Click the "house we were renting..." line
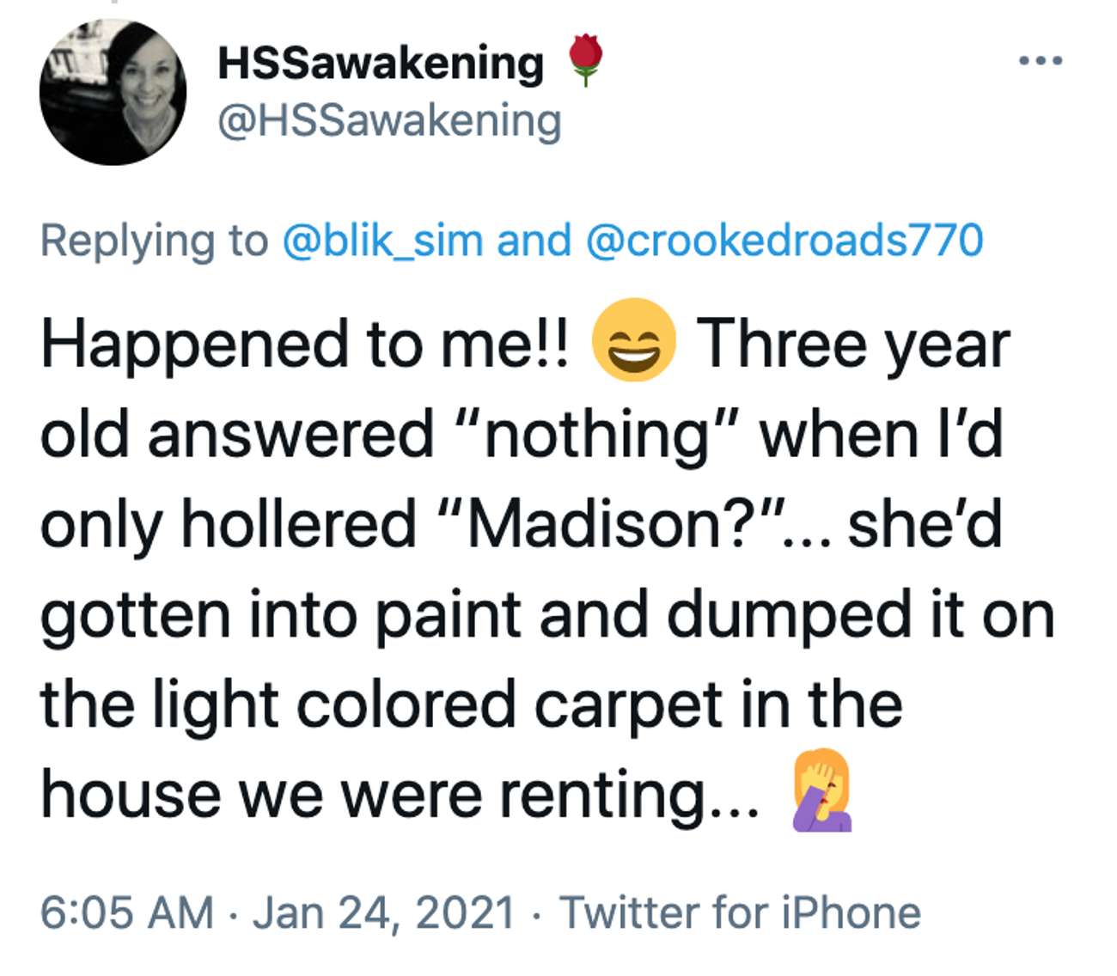 (400, 794)
